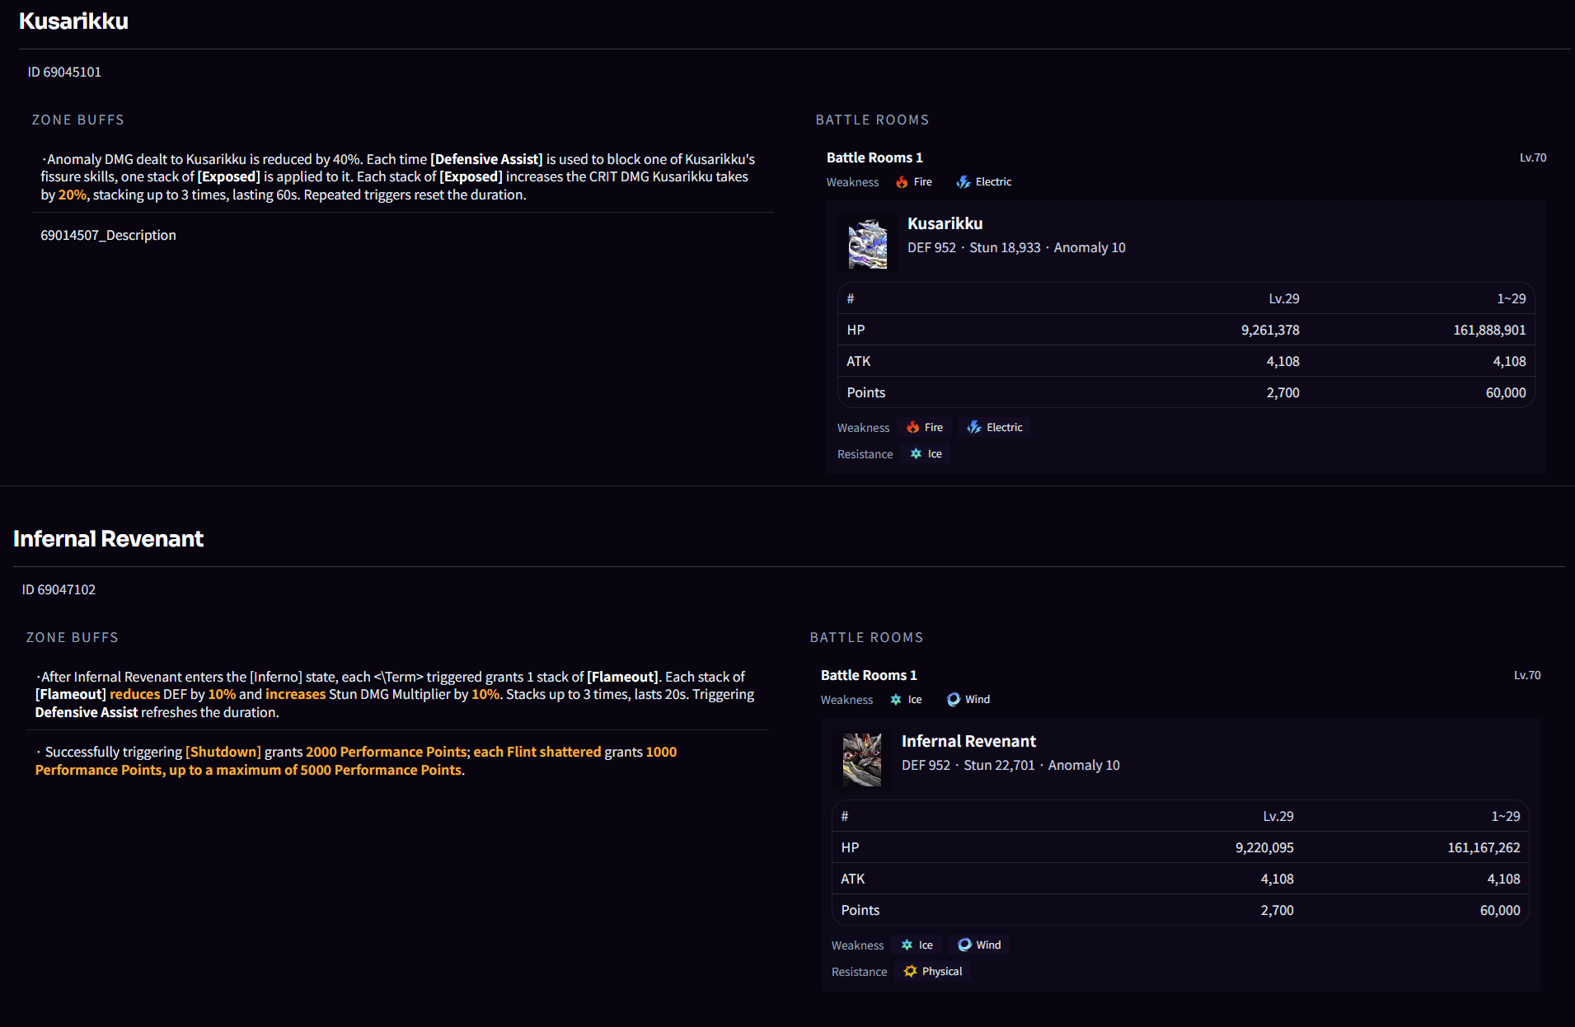Click the Fire icon under Kusarikku's Battle Rooms 1 heading
This screenshot has width=1575, height=1027.
[902, 182]
